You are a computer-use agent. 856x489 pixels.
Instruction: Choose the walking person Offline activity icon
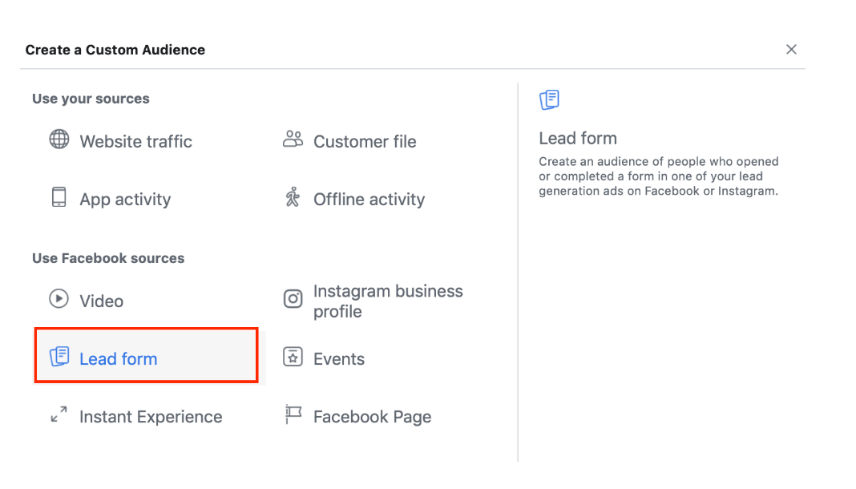pos(293,197)
